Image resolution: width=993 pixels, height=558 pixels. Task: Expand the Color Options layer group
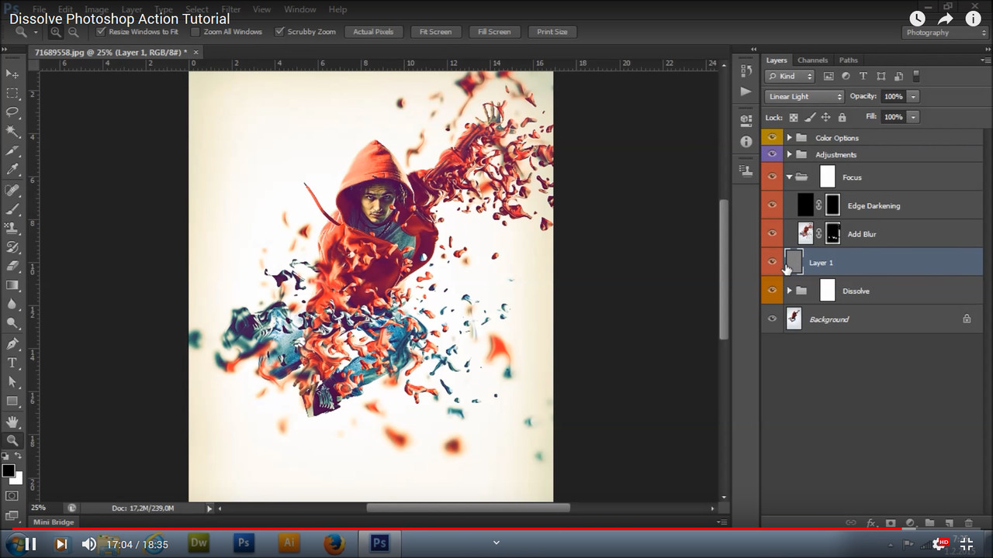(790, 138)
